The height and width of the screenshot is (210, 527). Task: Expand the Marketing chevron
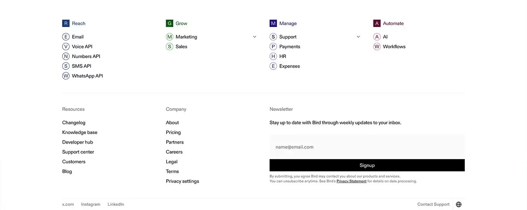click(x=255, y=37)
